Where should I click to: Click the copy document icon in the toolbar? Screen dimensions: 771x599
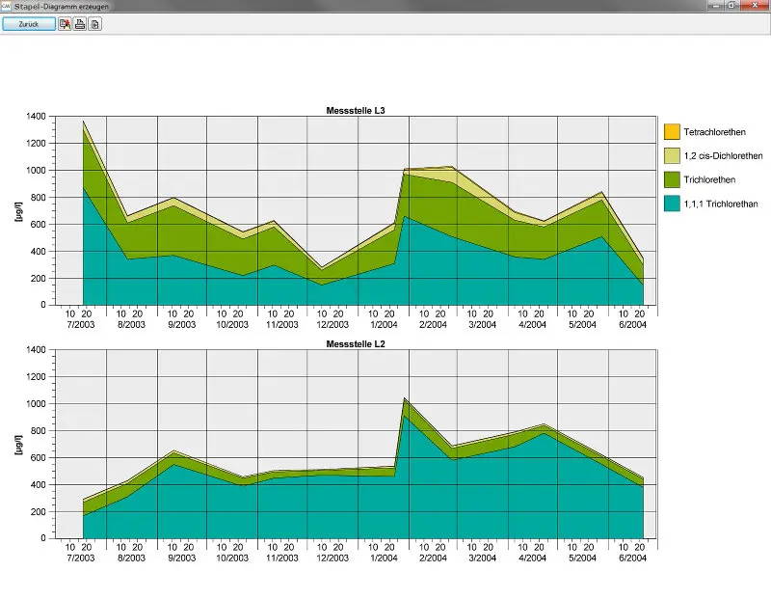pyautogui.click(x=94, y=23)
